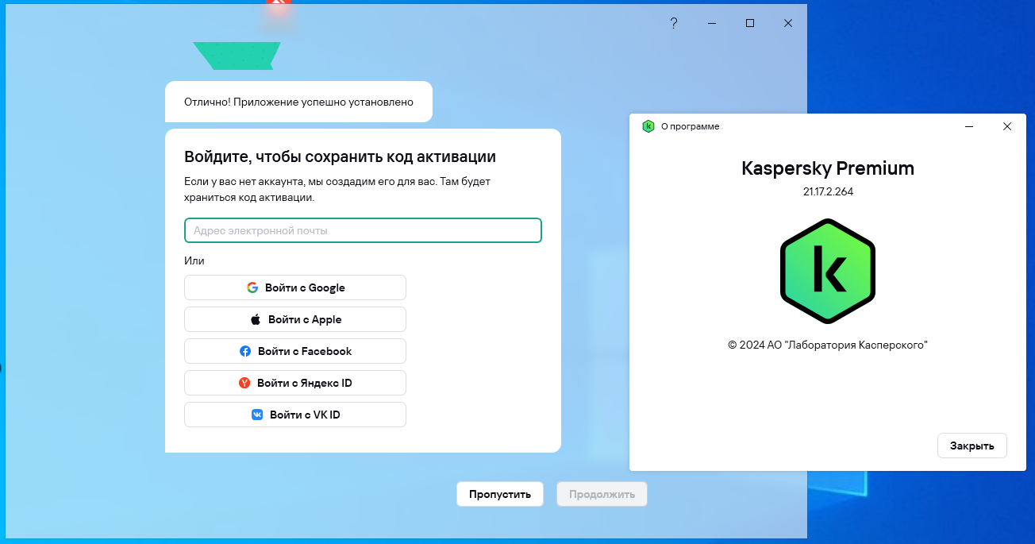Screen dimensions: 1035x544
Task: Choose Войти с Apple sign-in
Action: tap(295, 319)
